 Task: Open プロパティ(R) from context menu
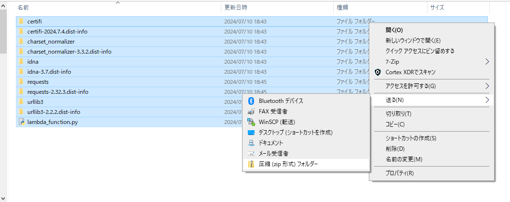click(x=400, y=173)
